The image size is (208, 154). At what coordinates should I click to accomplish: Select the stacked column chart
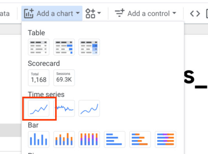coord(64,139)
